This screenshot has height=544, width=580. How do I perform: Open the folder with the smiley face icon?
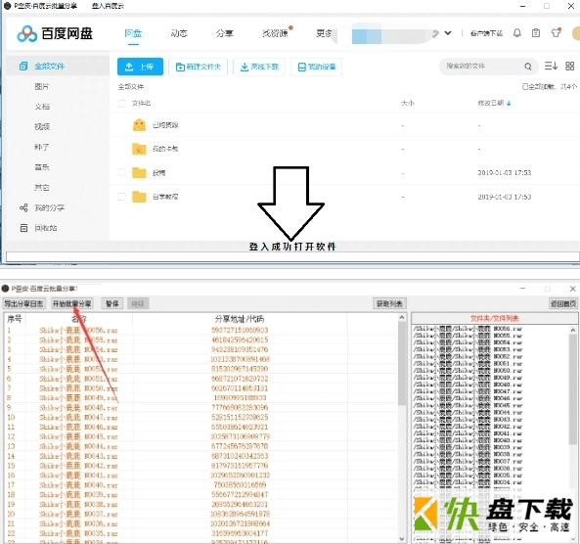[x=139, y=125]
